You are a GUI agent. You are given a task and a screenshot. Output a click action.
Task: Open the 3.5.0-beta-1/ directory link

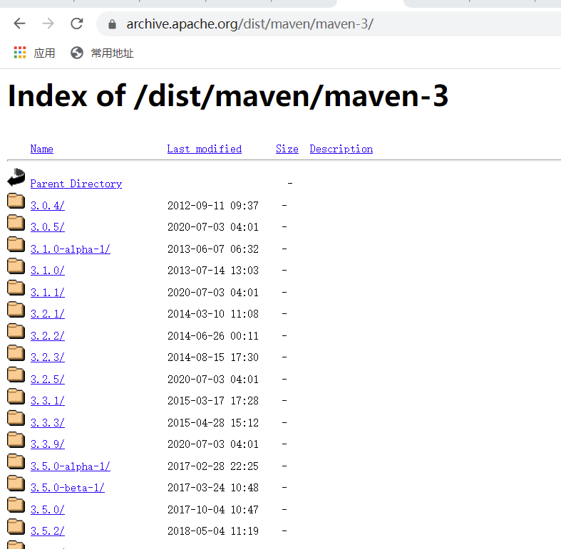68,488
